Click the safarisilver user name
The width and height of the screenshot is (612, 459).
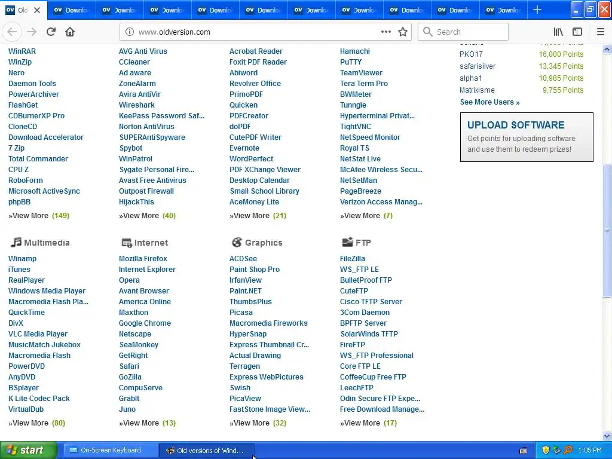coord(478,66)
